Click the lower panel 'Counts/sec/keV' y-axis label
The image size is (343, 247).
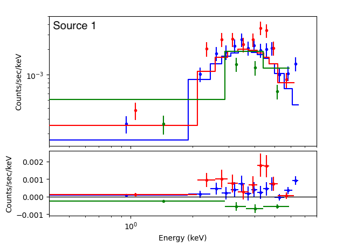click(9, 184)
